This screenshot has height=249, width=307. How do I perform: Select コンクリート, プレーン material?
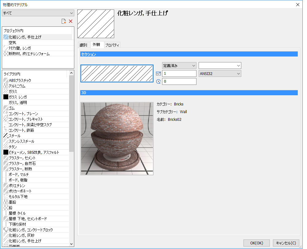click(x=36, y=113)
